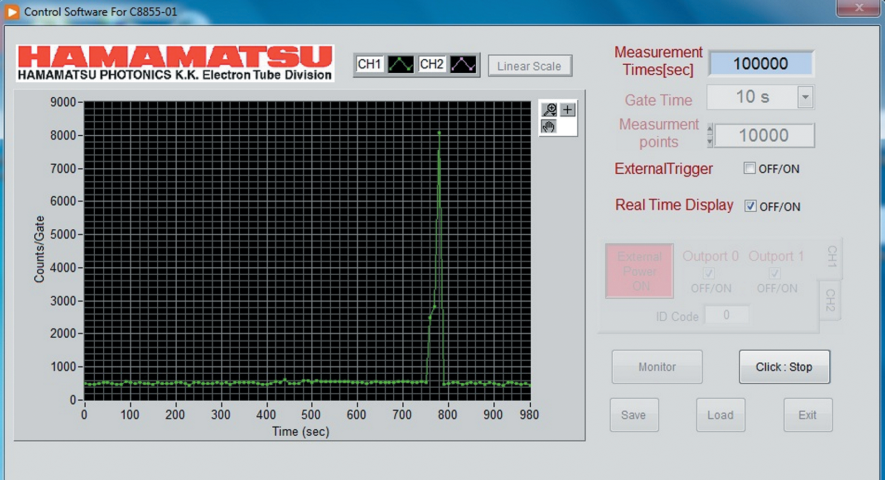Activate the hand pan tool
This screenshot has height=480, width=885.
point(548,127)
